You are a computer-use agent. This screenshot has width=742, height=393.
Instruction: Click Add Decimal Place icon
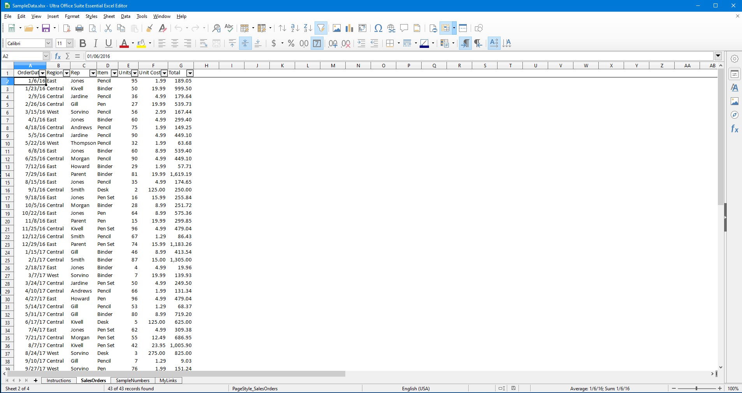point(333,43)
